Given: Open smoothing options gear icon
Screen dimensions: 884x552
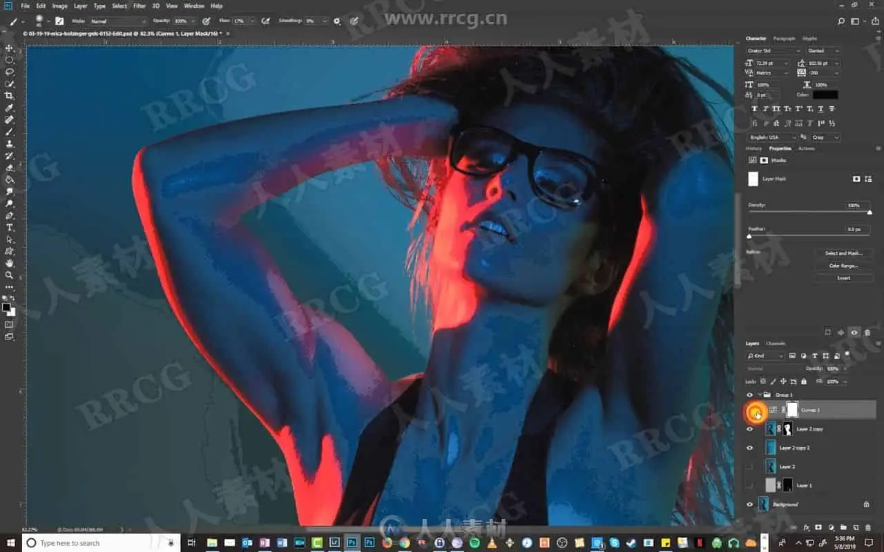Looking at the screenshot, I should click(337, 21).
